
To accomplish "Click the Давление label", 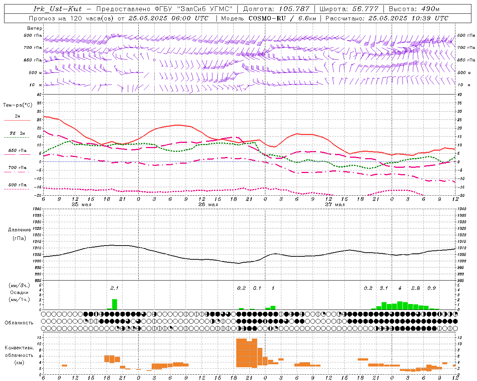I will point(19,230).
